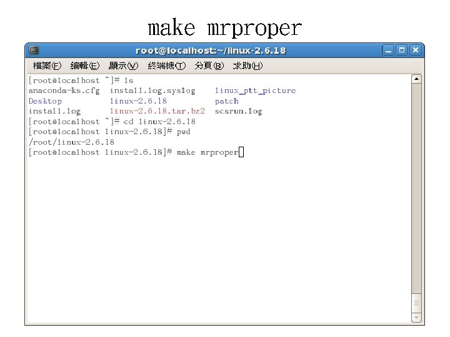Click the blue linux-2.6.18 directory entry
The height and width of the screenshot is (337, 450).
pos(138,101)
